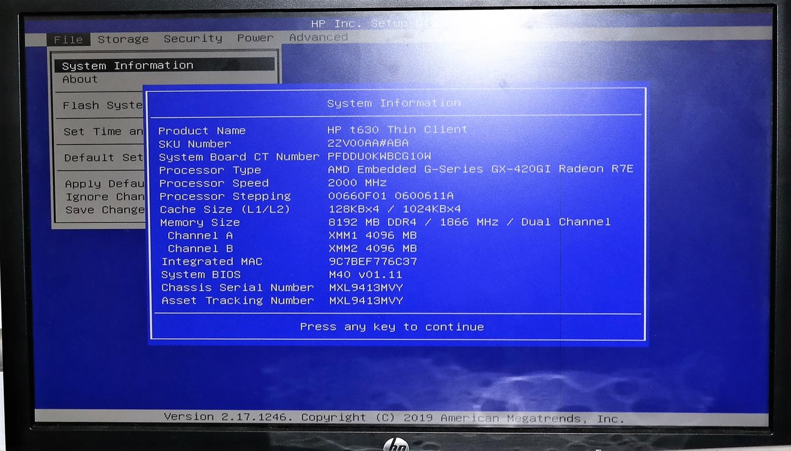
Task: Click the Memory Size label
Action: point(200,223)
